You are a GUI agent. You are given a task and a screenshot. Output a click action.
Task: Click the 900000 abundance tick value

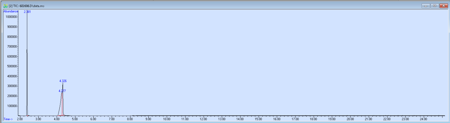(12, 27)
